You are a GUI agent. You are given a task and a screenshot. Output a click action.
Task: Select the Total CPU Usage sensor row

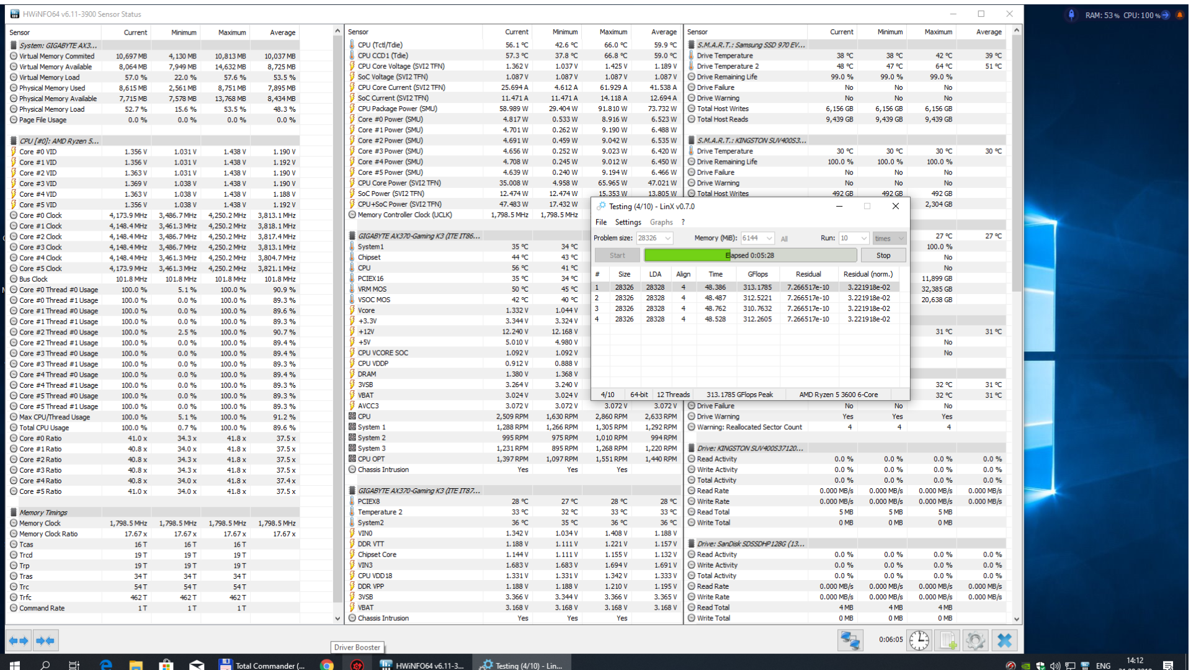(44, 427)
